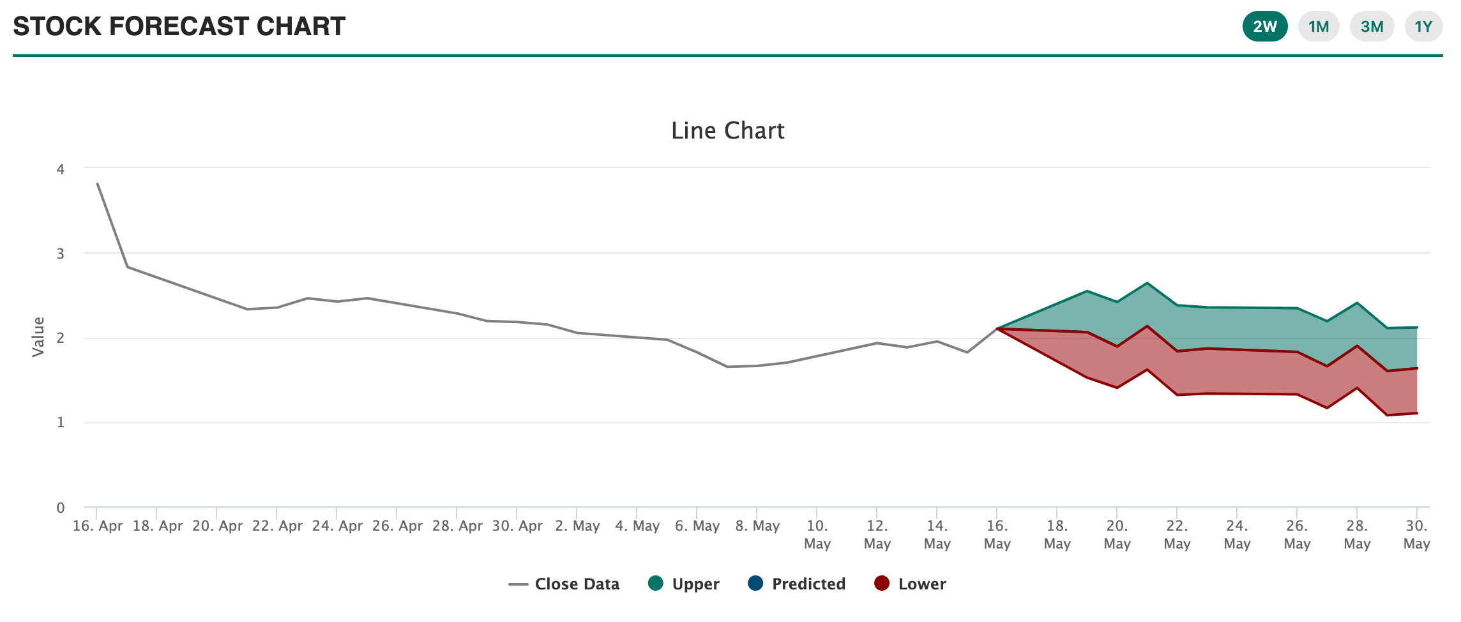Click the dark red Lower legend dot
Image resolution: width=1461 pixels, height=622 pixels.
point(881,584)
